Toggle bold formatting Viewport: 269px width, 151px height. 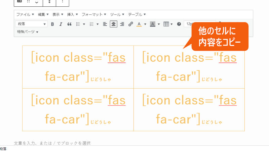point(52,24)
